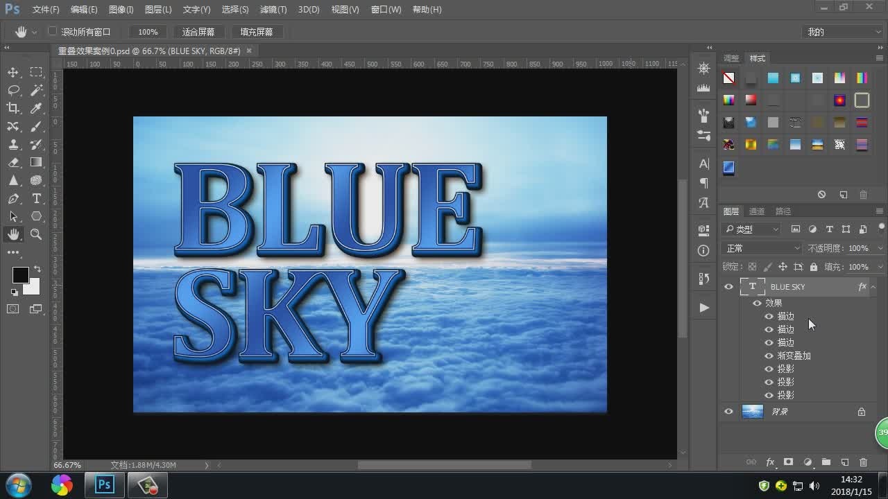Screen dimensions: 888x499
Task: Change the screen mode
Action: click(36, 309)
